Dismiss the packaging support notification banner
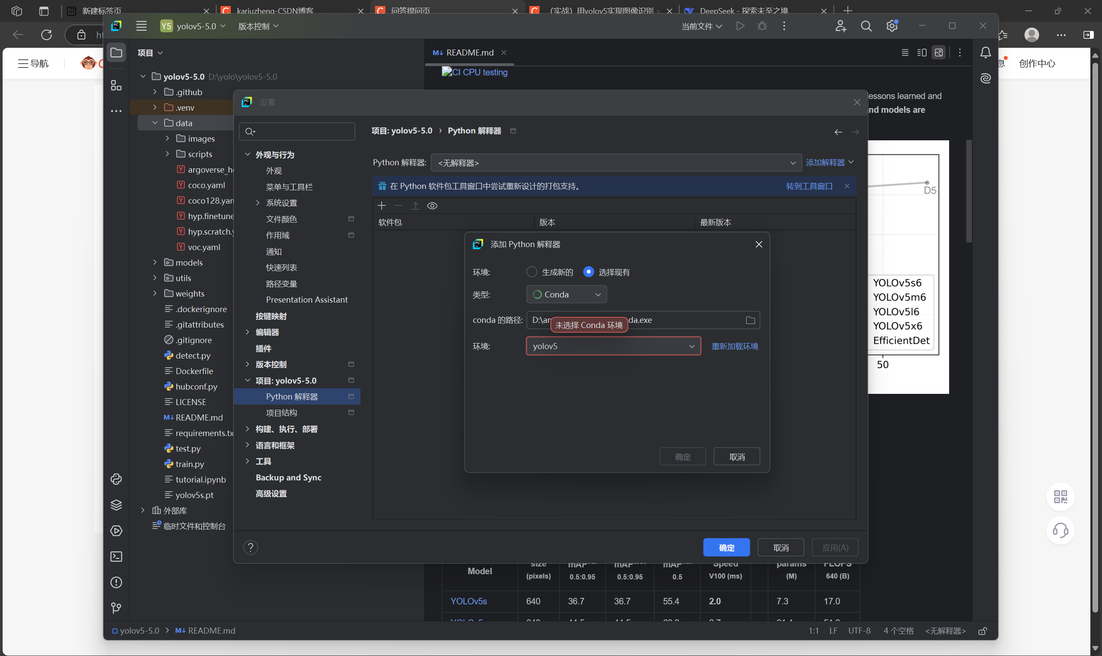 (x=847, y=186)
